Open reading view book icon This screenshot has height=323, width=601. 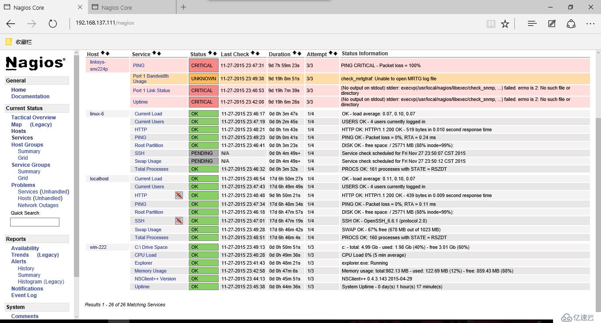coord(491,24)
